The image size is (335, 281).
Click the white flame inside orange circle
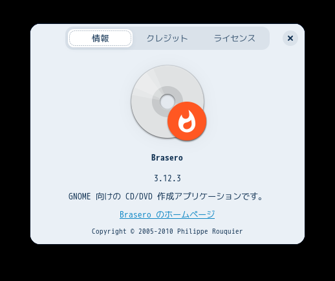187,121
